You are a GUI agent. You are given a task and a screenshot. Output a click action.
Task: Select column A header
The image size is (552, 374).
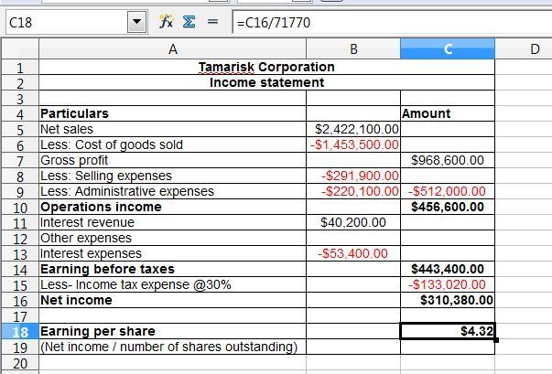point(172,48)
